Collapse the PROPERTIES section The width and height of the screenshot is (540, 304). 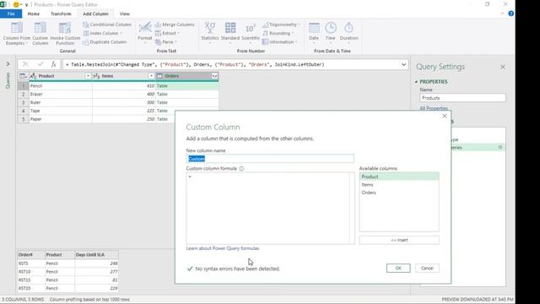(x=416, y=82)
